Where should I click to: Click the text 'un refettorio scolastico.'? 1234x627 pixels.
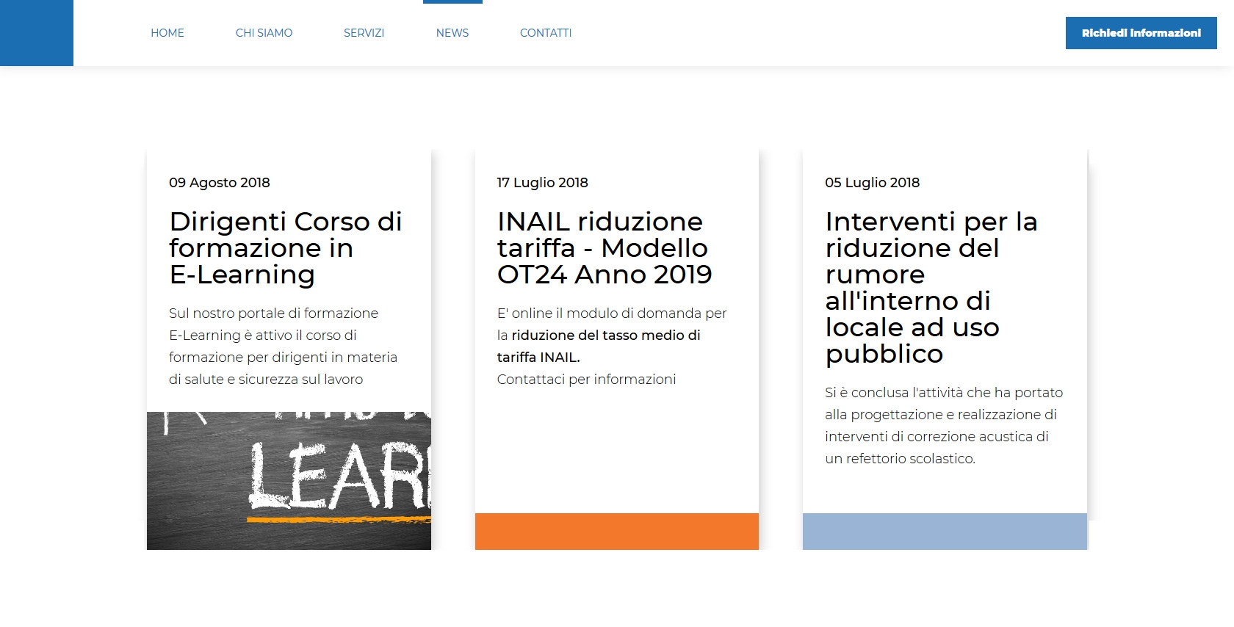point(900,459)
